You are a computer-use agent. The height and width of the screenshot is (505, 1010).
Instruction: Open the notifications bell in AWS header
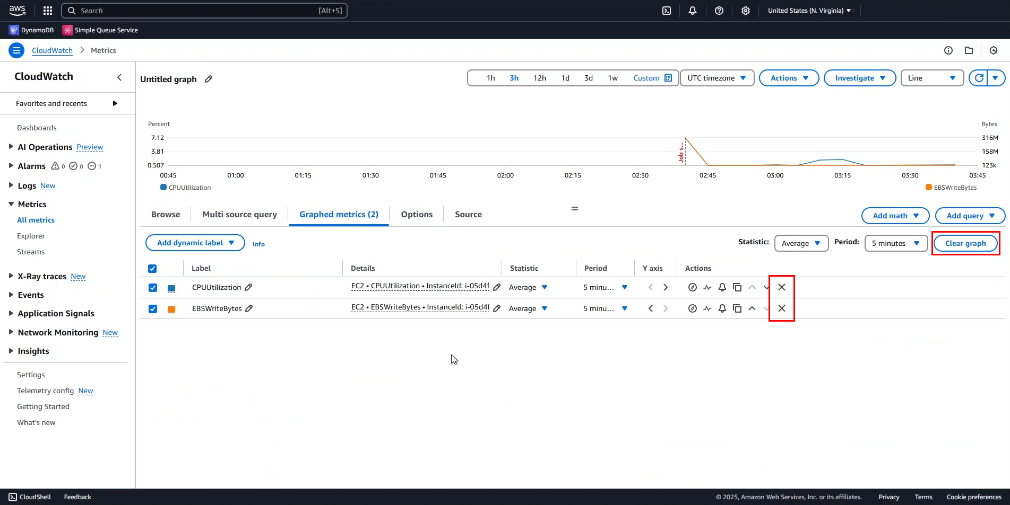tap(693, 11)
